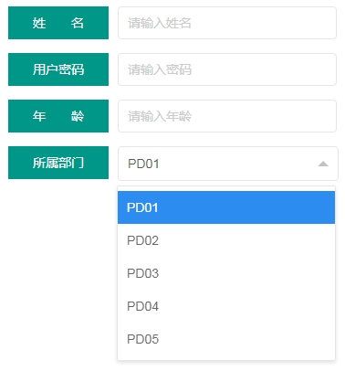Choose PD05 from the dropdown options
The height and width of the screenshot is (371, 345).
pyautogui.click(x=226, y=339)
